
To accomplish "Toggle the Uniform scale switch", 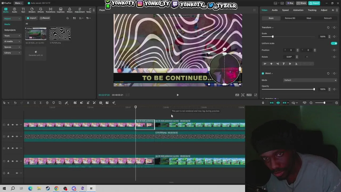I will click(x=334, y=43).
